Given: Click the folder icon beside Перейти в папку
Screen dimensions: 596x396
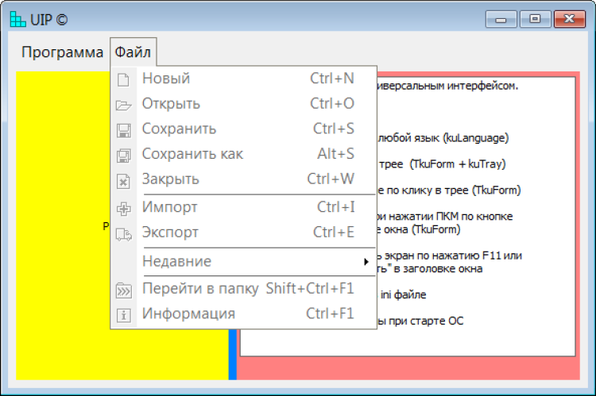Looking at the screenshot, I should point(123,289).
